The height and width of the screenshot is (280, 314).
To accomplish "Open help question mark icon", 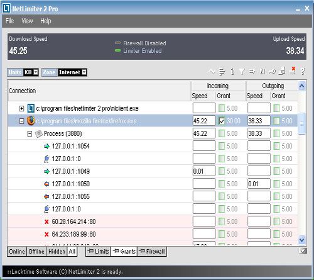I will (x=303, y=71).
